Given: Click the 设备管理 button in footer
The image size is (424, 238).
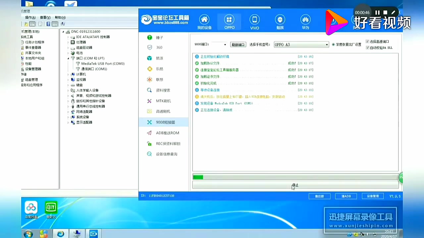Looking at the screenshot, I should click(x=373, y=196).
